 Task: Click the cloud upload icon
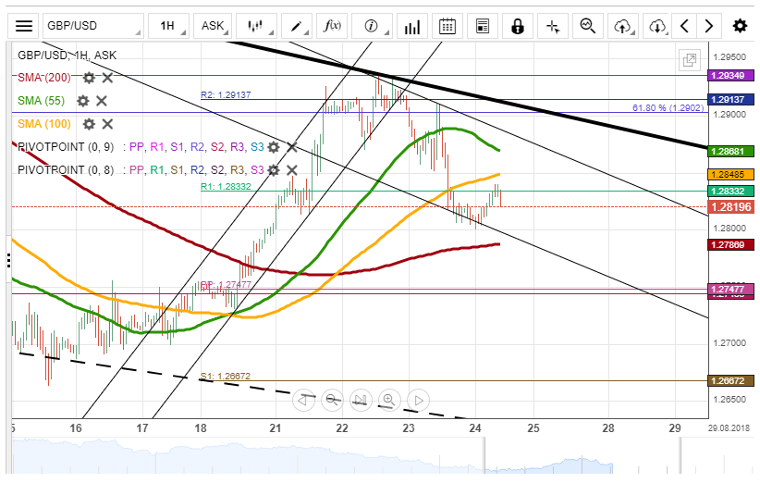point(623,26)
